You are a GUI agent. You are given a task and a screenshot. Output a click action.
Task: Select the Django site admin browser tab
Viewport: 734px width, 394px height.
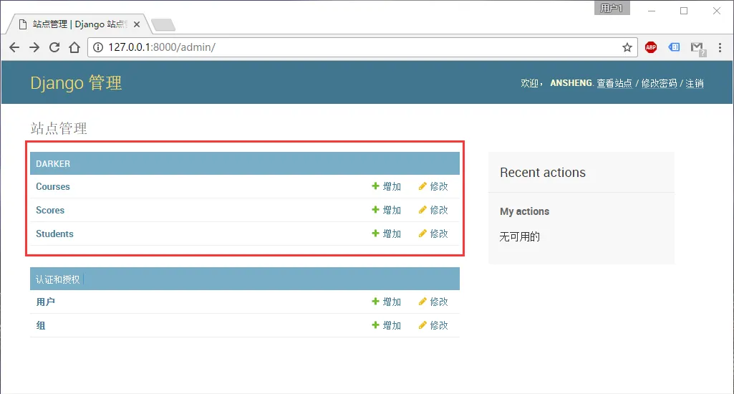tap(79, 24)
